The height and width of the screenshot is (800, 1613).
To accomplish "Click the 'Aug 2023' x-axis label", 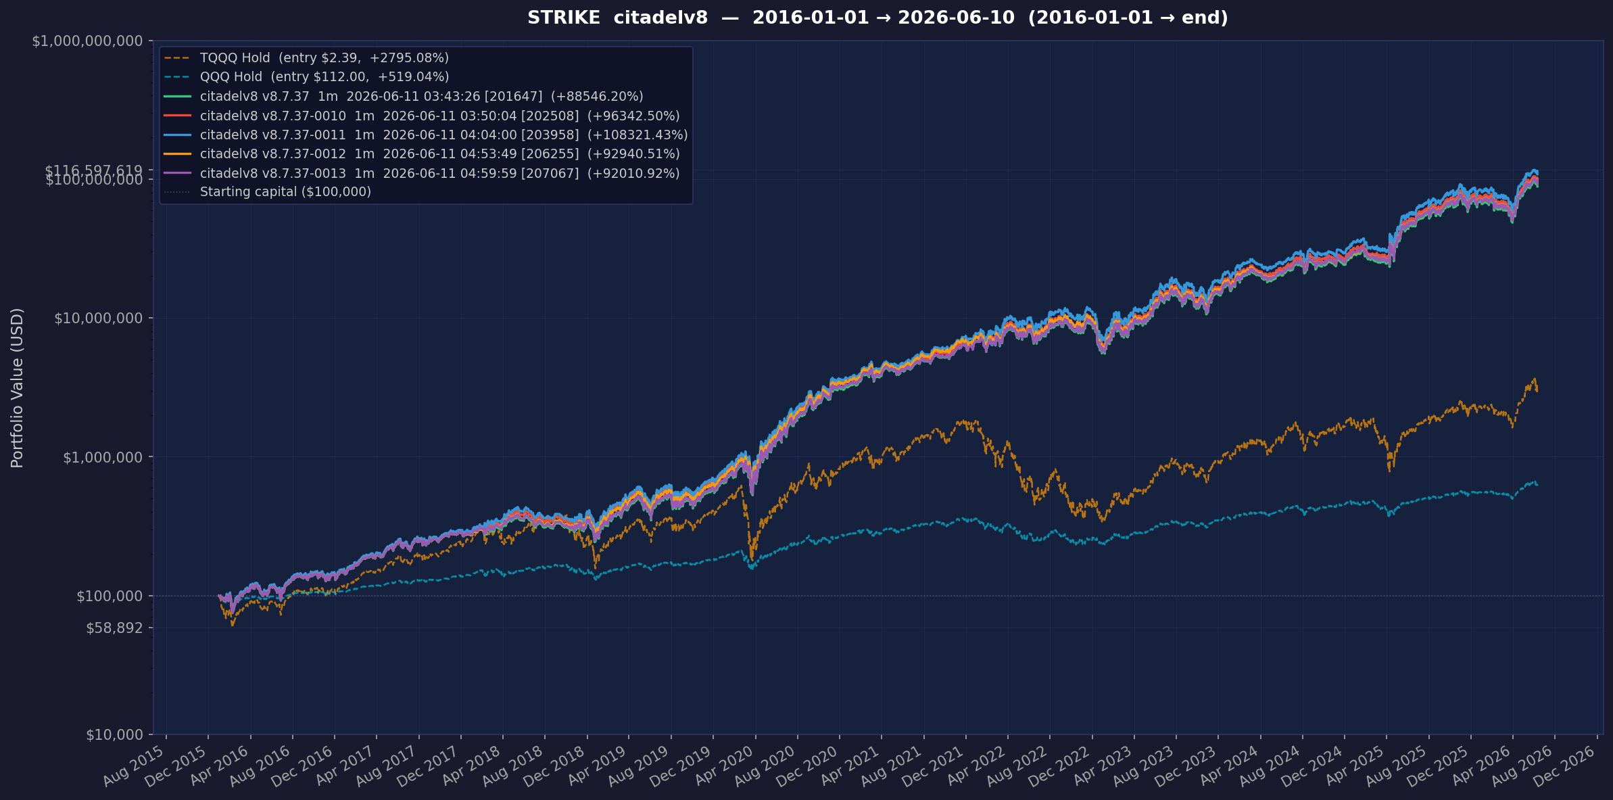I will pyautogui.click(x=1143, y=766).
